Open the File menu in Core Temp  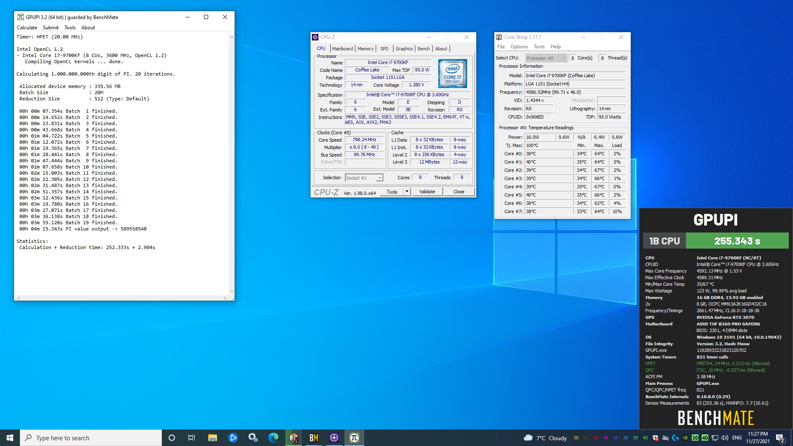click(501, 47)
